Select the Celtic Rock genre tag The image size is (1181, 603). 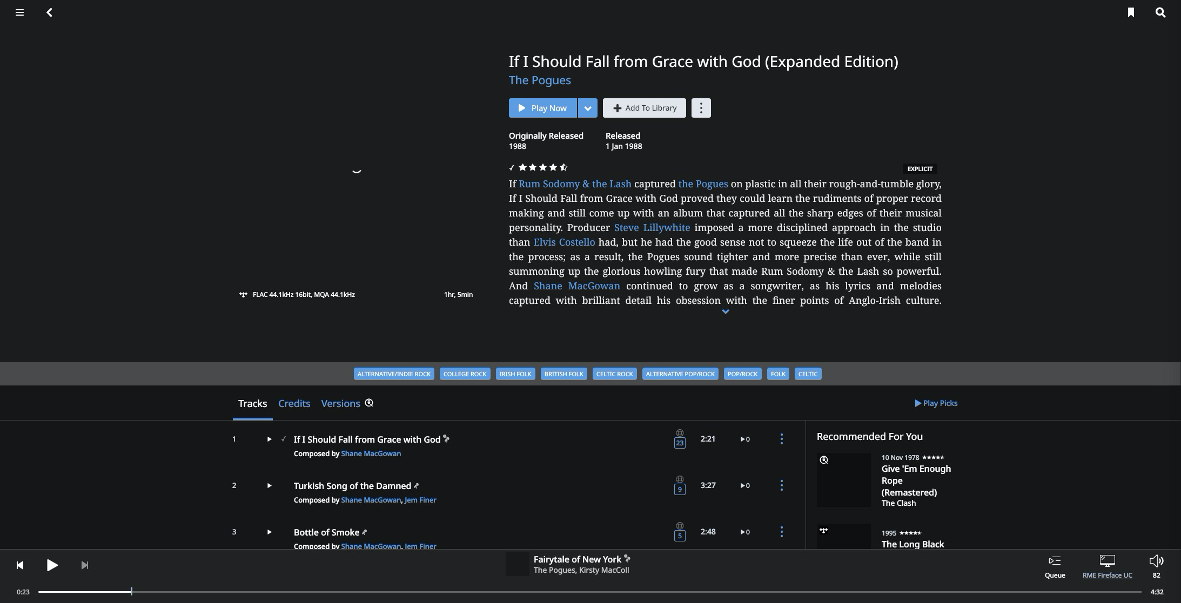click(x=614, y=374)
